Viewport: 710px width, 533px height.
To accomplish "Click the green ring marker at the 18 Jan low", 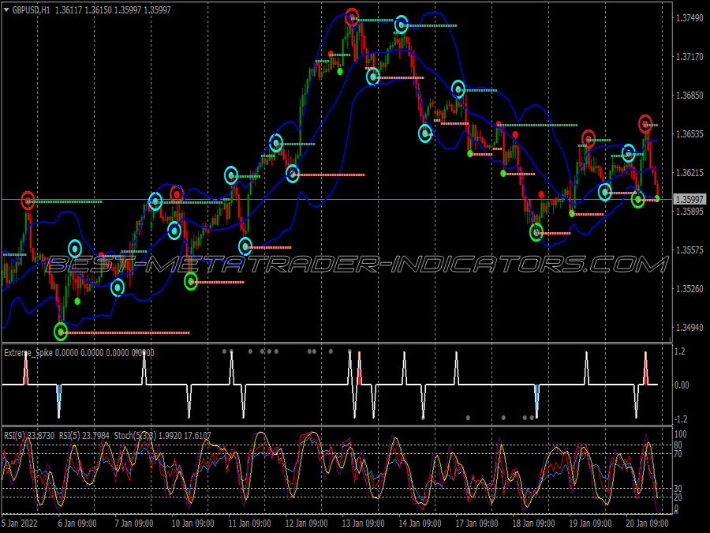I will click(x=536, y=232).
